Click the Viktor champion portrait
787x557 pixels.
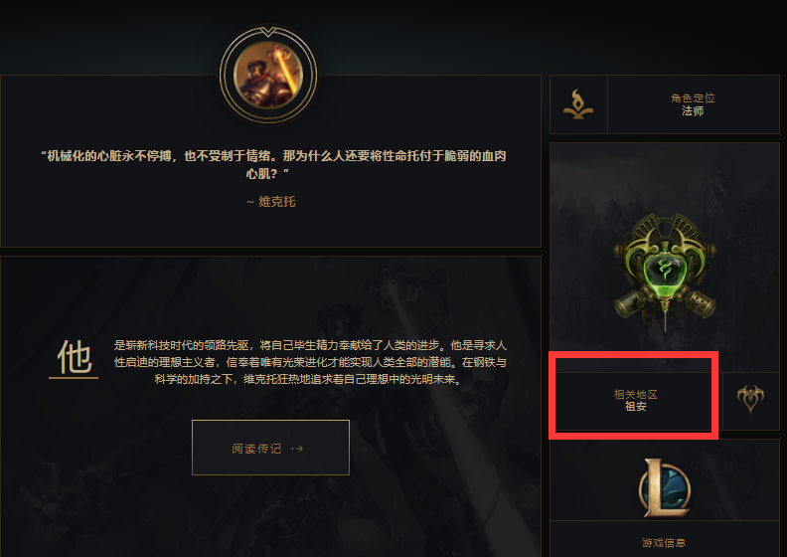point(268,75)
